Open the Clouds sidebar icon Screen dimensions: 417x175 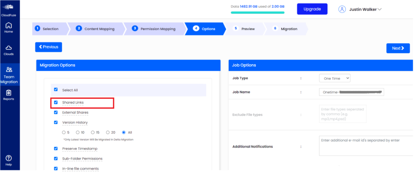point(9,50)
